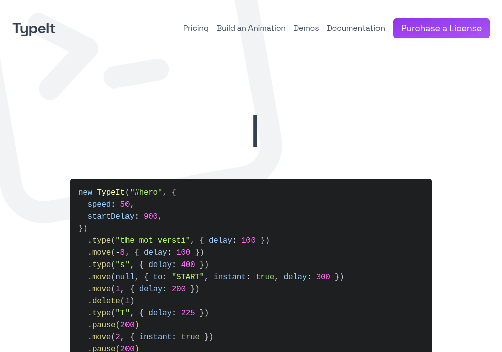Viewport: 502px width, 352px height.
Task: Click the '.type("T"' code line
Action: point(148,313)
